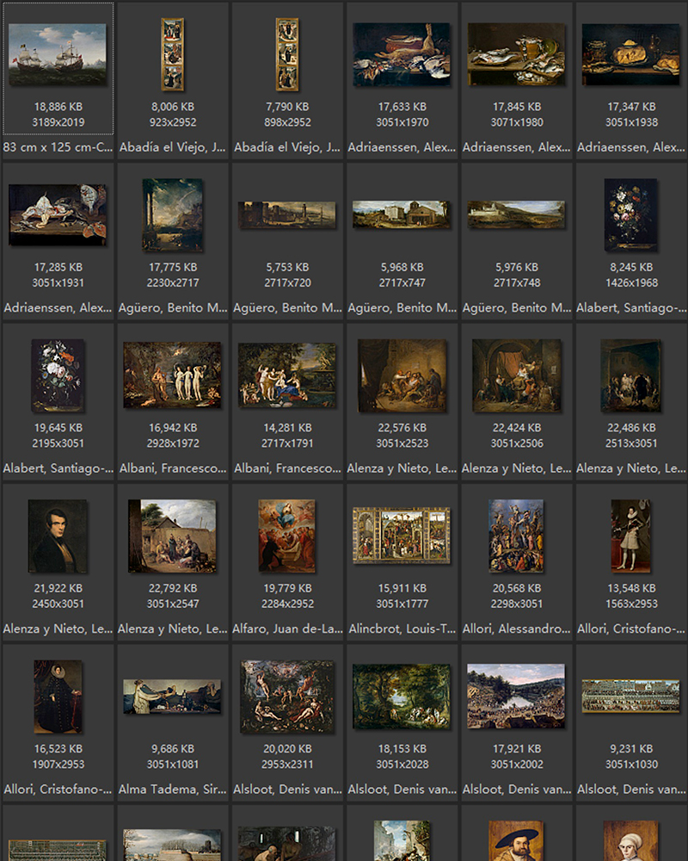
Task: Open the Alfaro, Juan de painting thumbnail
Action: pyautogui.click(x=286, y=536)
